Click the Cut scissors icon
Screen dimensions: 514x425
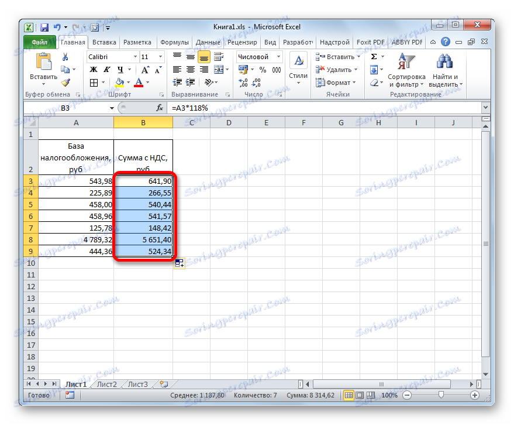pos(65,57)
